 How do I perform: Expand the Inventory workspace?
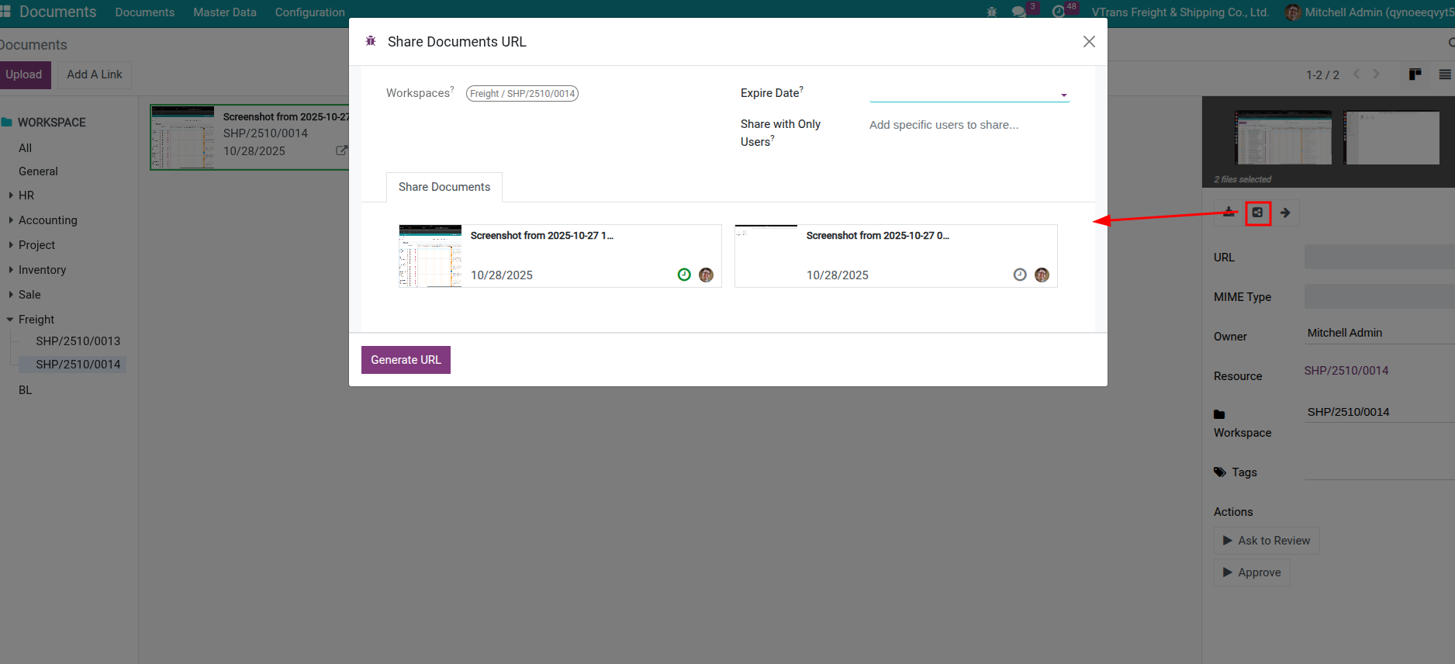click(x=11, y=270)
